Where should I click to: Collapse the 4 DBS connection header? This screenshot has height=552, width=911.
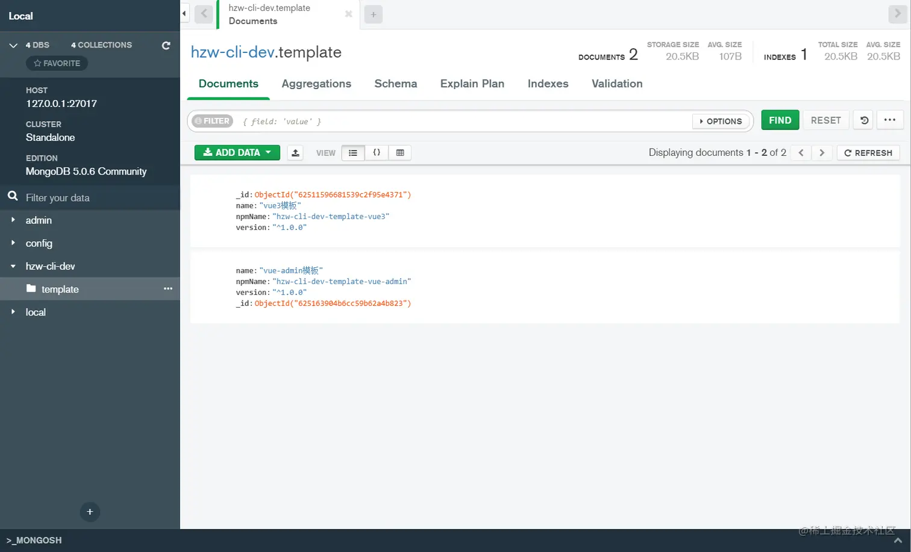pyautogui.click(x=13, y=45)
